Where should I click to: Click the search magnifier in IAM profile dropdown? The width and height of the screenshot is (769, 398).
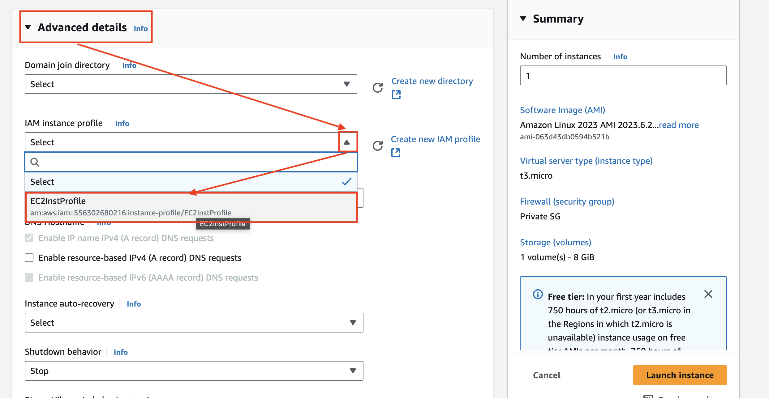(35, 162)
